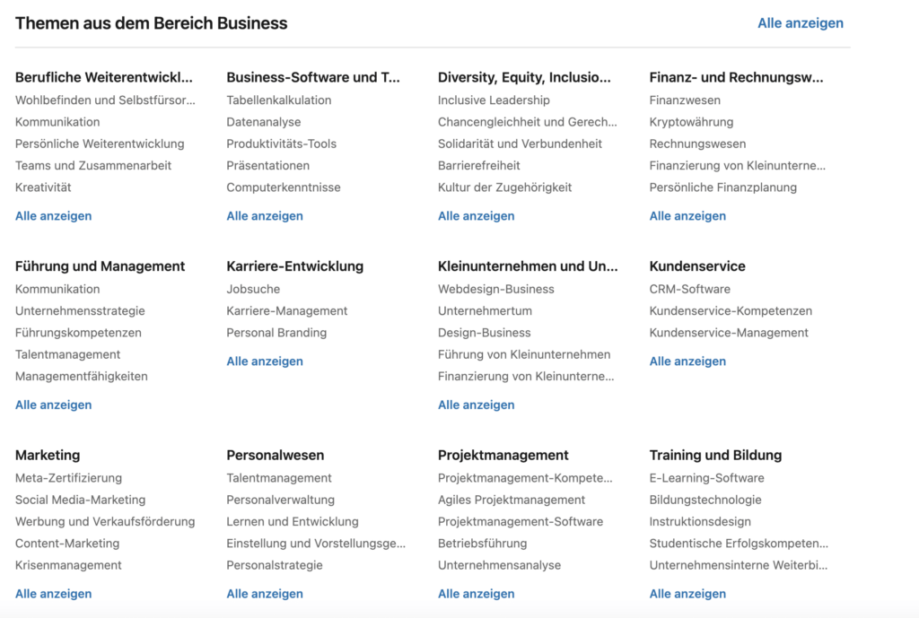Show all under Kundenservice section

(687, 361)
